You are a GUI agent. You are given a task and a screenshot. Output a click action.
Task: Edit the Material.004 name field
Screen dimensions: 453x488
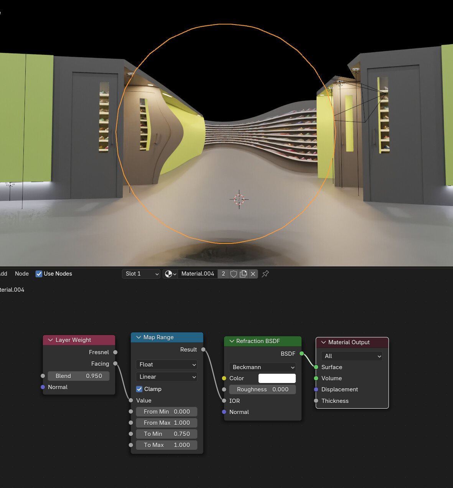[x=198, y=274]
